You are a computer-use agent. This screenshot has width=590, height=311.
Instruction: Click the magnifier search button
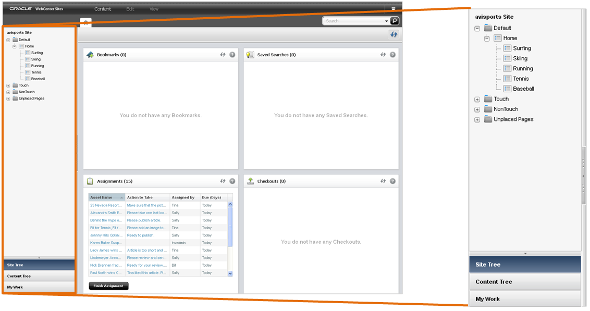[395, 21]
